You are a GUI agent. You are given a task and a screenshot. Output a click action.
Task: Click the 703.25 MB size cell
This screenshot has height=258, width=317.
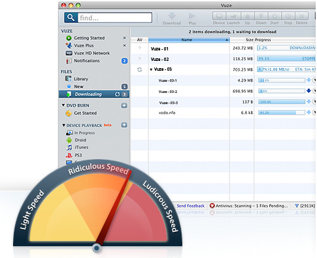(242, 69)
